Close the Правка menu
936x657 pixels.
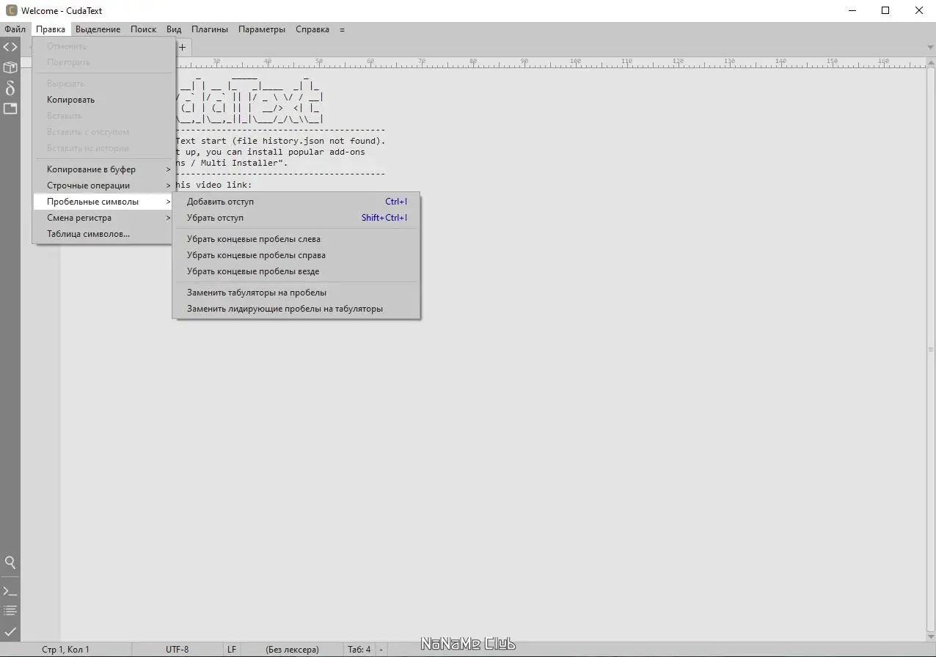[x=51, y=29]
